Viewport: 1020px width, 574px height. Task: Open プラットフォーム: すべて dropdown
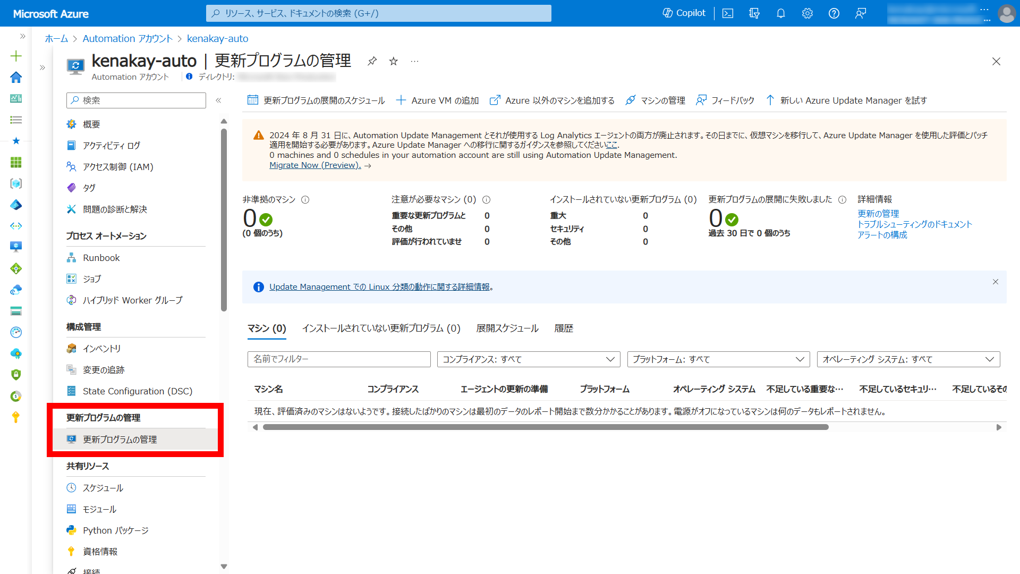tap(718, 359)
